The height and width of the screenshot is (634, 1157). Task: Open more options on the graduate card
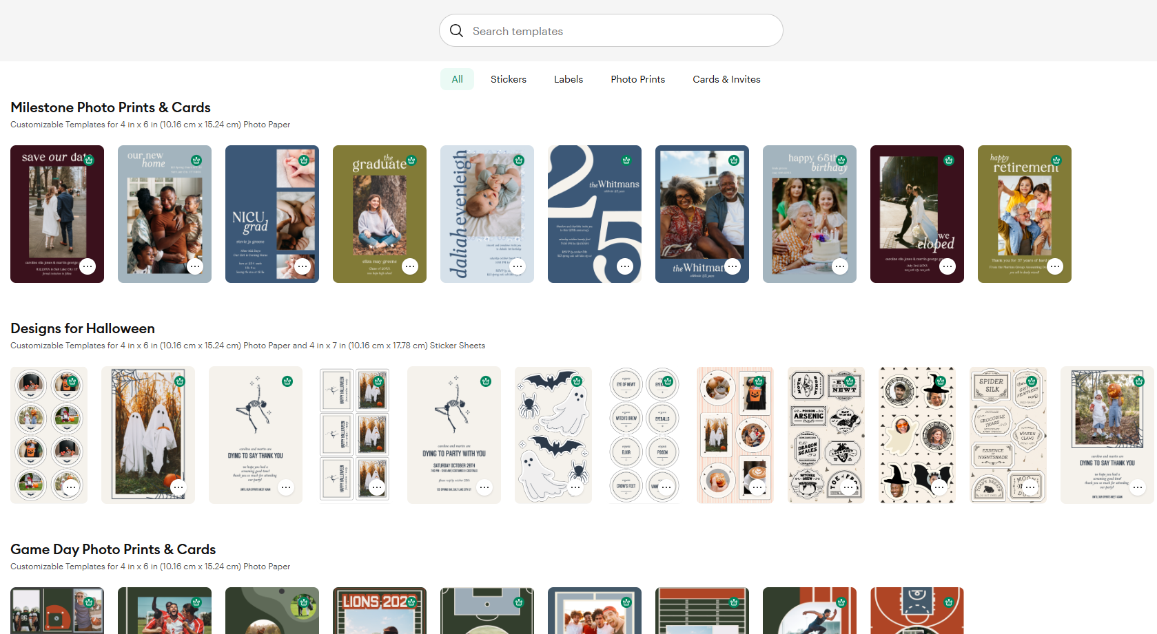tap(410, 266)
